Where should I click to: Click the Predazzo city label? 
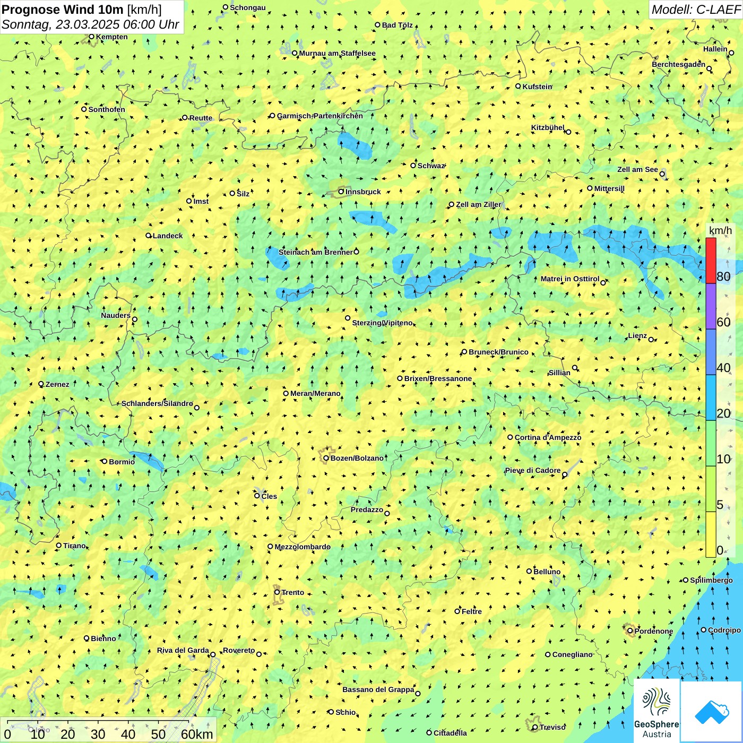367,509
